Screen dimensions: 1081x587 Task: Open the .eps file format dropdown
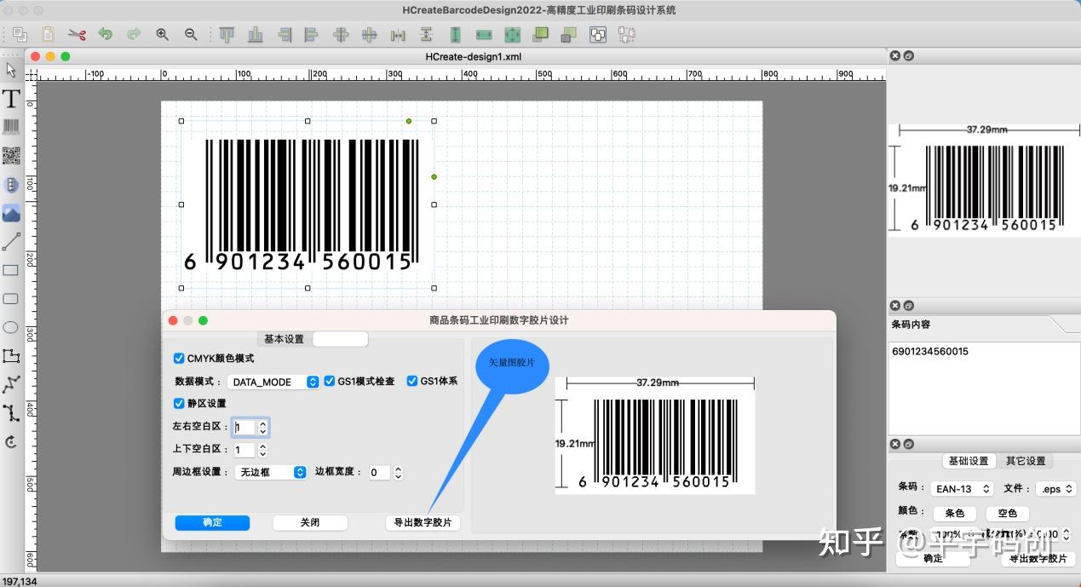tap(1056, 489)
